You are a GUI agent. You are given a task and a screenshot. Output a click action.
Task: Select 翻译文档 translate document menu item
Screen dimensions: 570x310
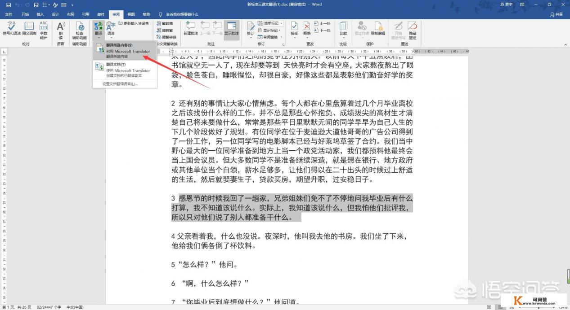click(x=125, y=70)
